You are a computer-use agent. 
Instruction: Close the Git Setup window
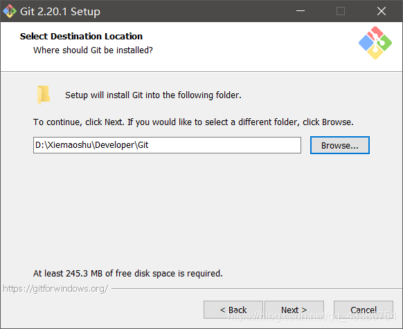pyautogui.click(x=382, y=11)
